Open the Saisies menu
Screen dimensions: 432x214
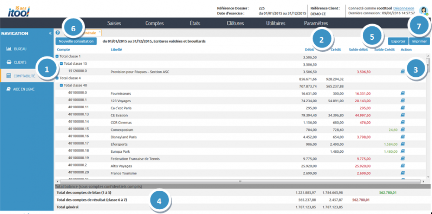[114, 23]
